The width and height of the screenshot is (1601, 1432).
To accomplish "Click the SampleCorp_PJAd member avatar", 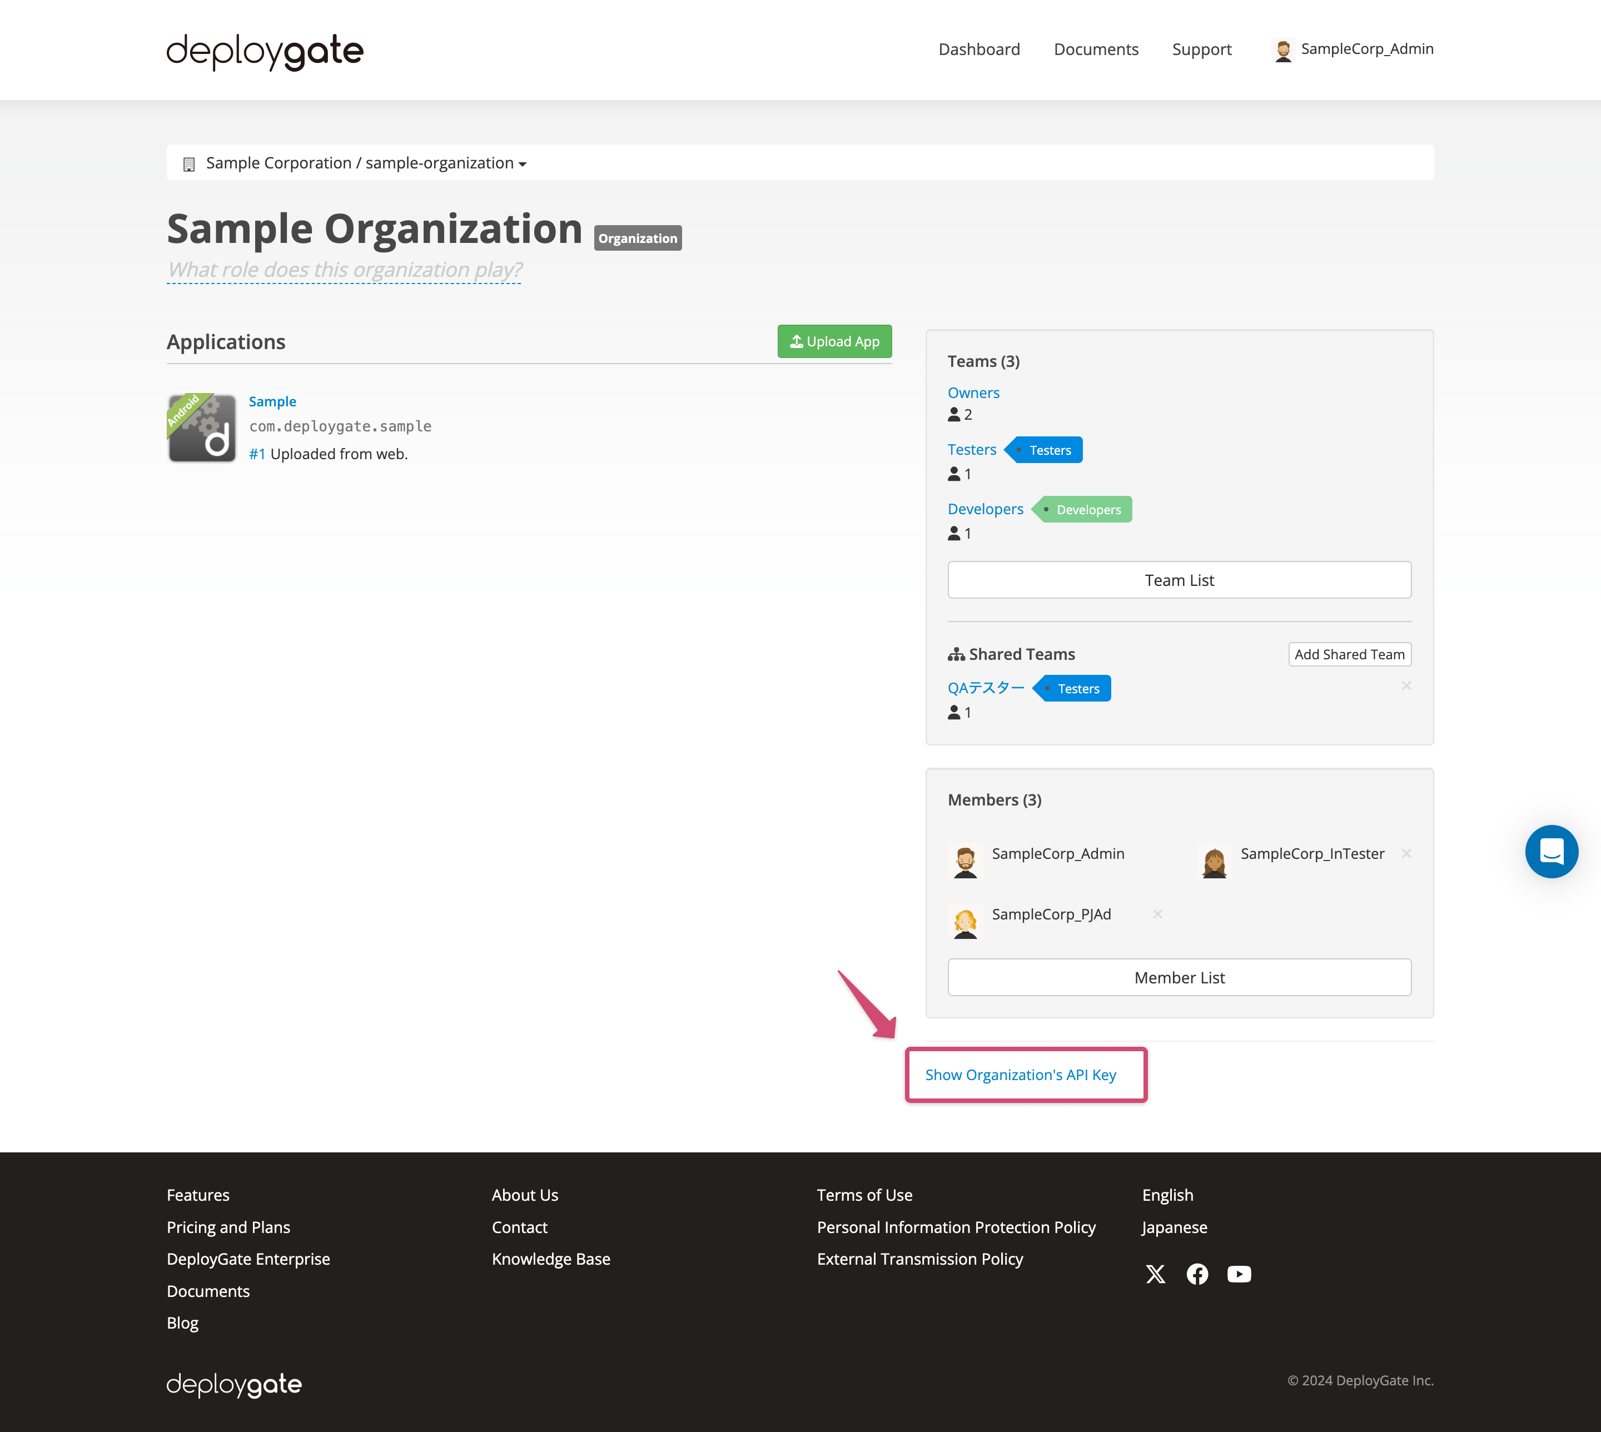I will (x=965, y=922).
